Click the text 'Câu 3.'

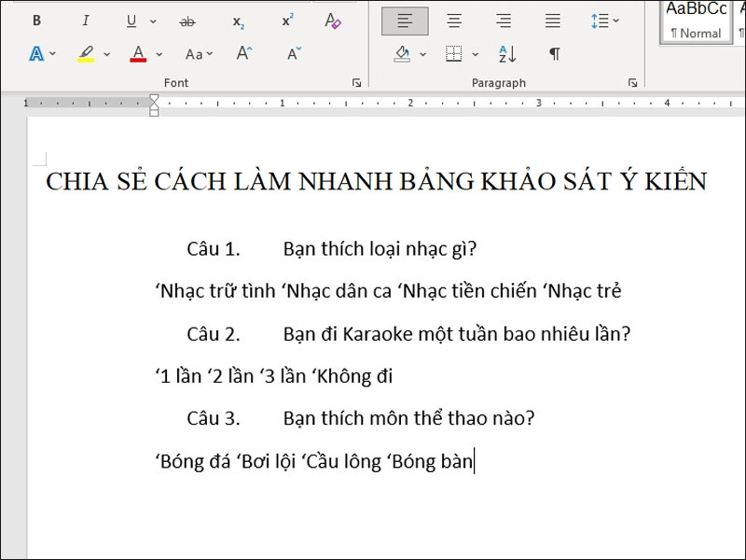pos(214,418)
